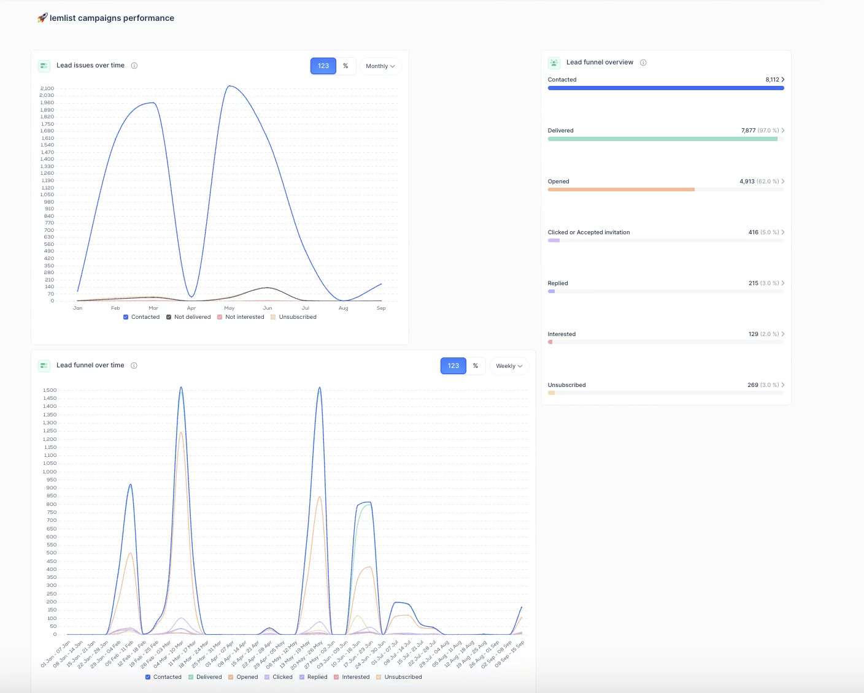
Task: Open the Monthly interval dropdown
Action: coord(380,66)
